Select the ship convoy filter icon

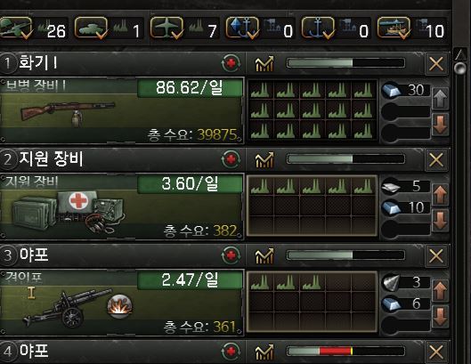(x=394, y=28)
